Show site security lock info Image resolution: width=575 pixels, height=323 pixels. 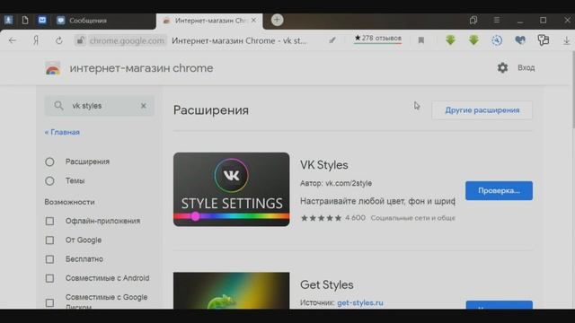(x=80, y=40)
